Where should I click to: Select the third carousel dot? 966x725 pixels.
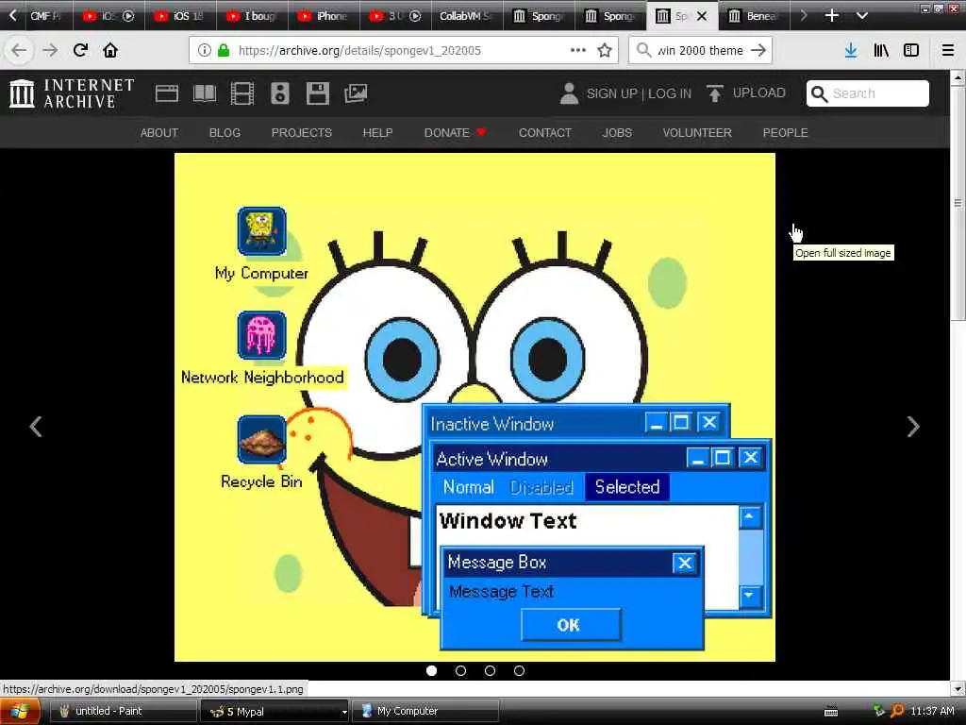click(x=490, y=671)
